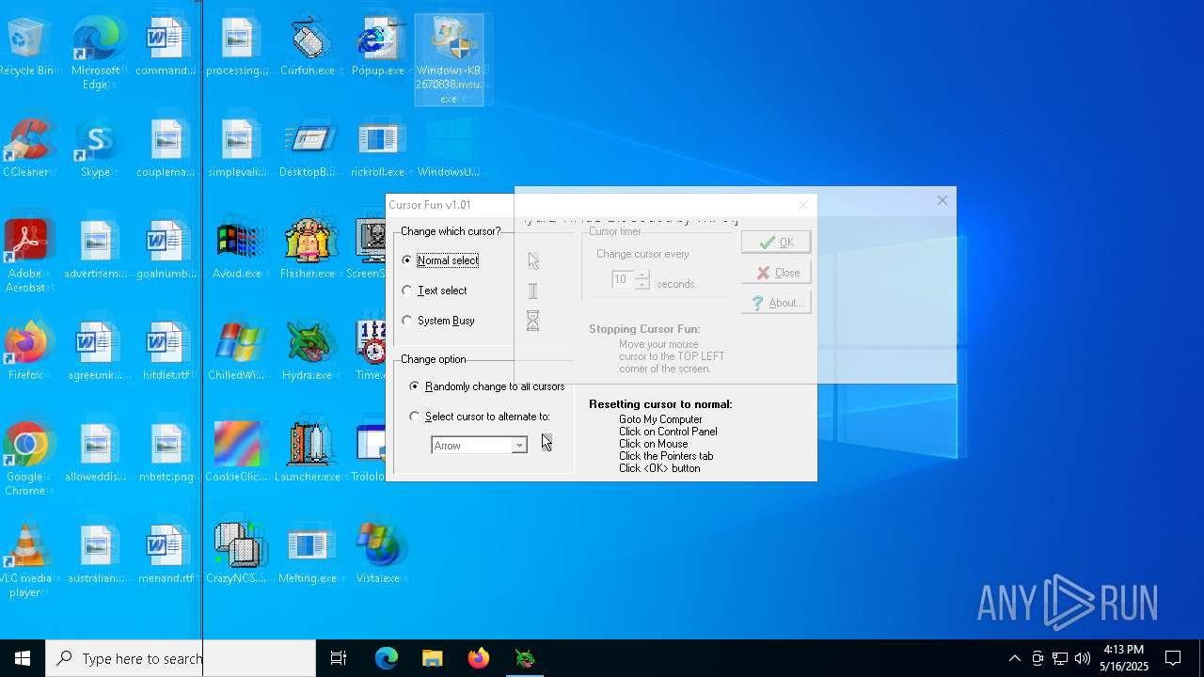Select the CookieClic... desktop icon
The width and height of the screenshot is (1204, 677).
237,453
